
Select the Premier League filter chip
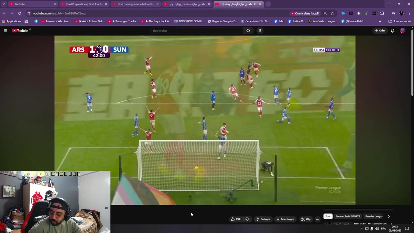pos(374,216)
